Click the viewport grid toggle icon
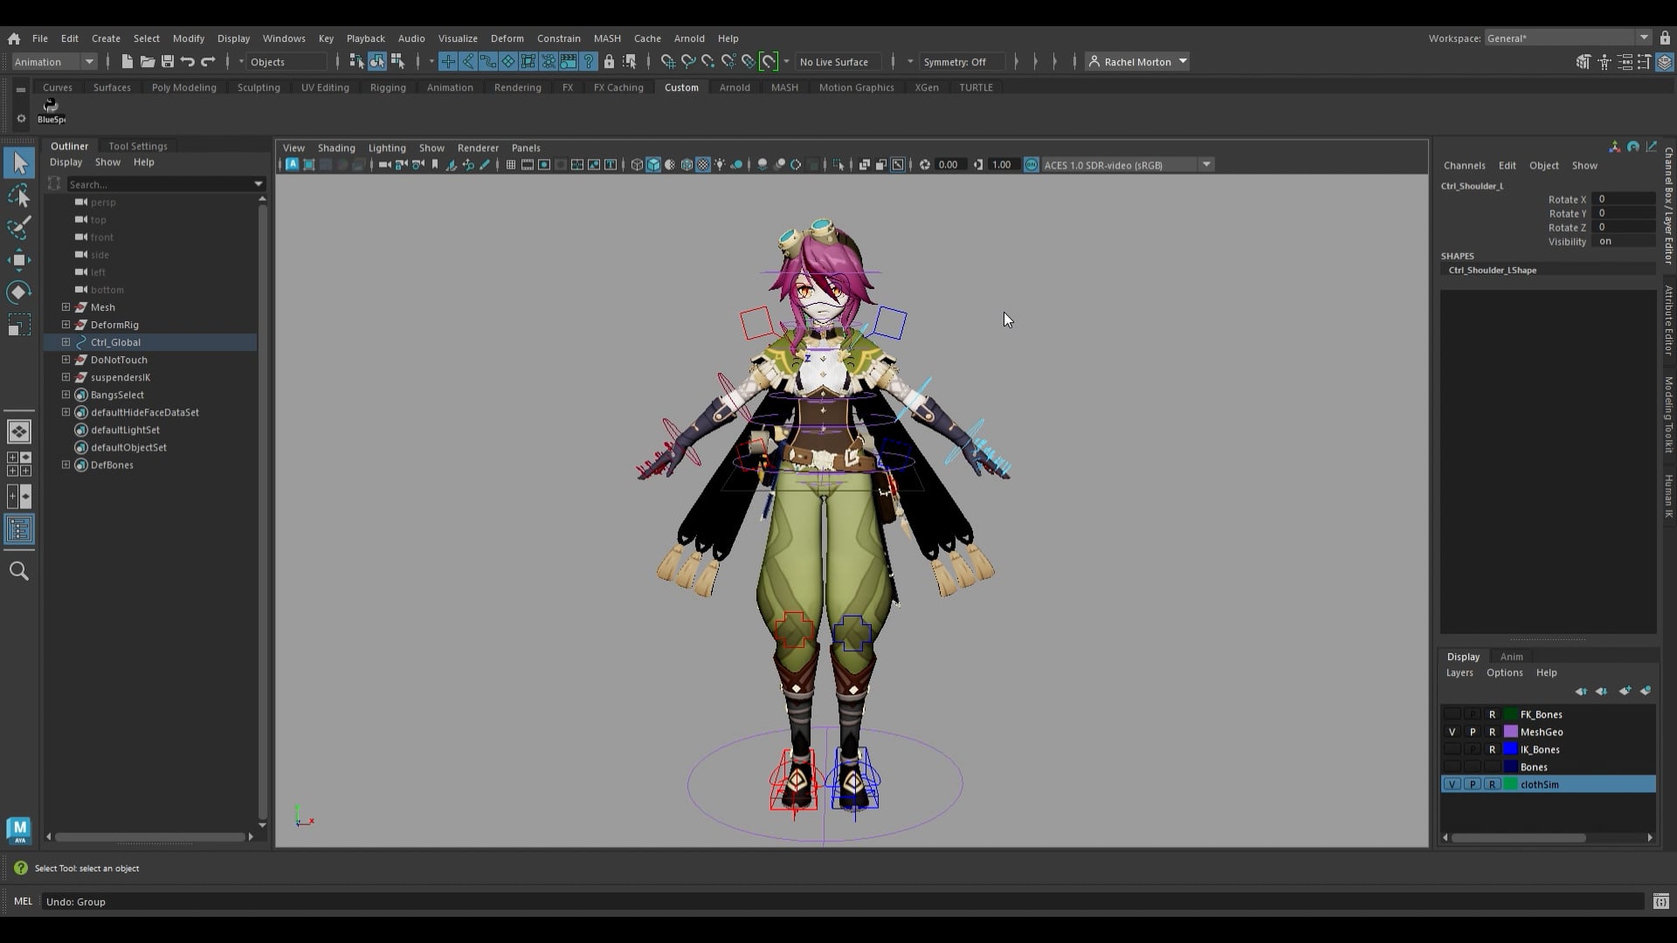The image size is (1677, 943). pyautogui.click(x=511, y=165)
